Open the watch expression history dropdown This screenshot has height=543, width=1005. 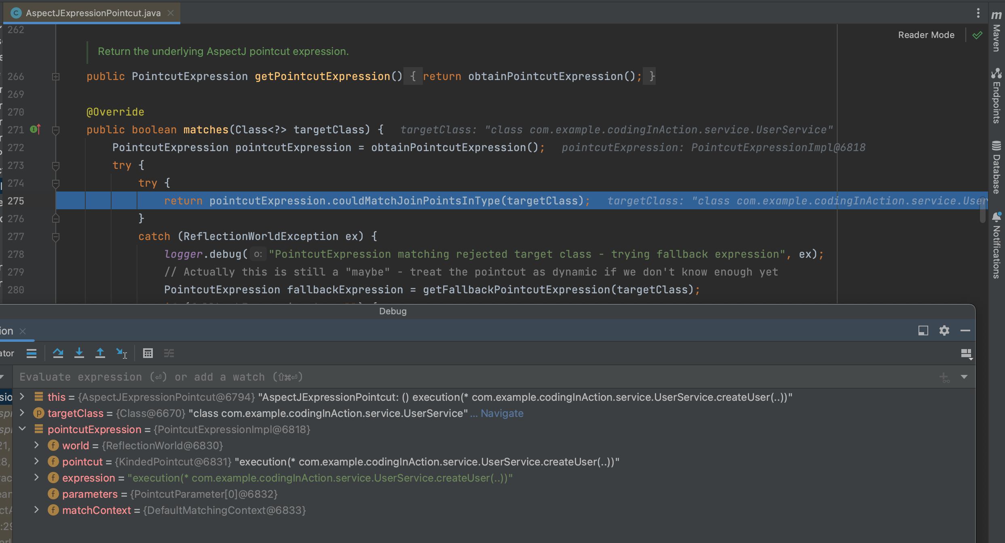point(964,377)
